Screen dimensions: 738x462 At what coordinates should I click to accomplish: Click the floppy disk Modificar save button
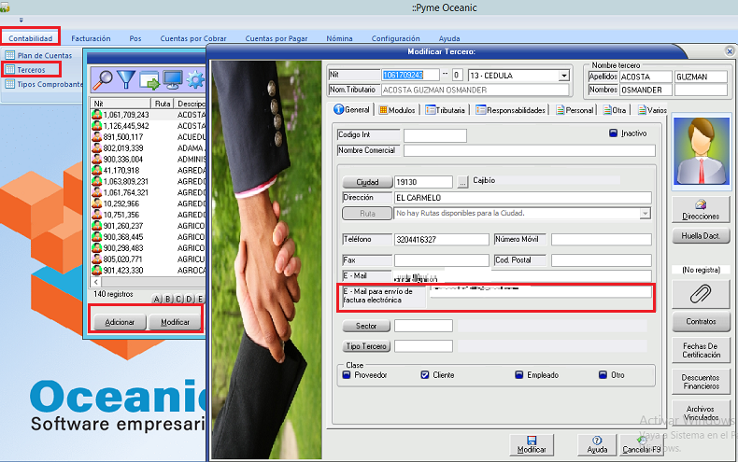tap(532, 442)
